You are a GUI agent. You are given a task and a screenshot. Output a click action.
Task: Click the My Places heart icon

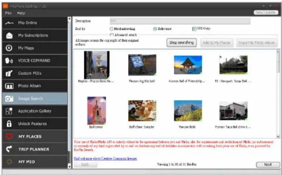pyautogui.click(x=9, y=137)
